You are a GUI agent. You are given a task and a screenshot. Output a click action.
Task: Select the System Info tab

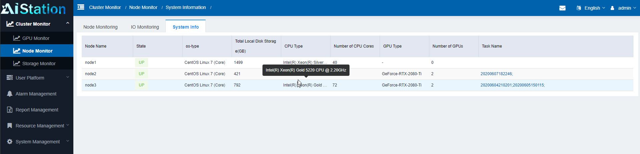[186, 27]
